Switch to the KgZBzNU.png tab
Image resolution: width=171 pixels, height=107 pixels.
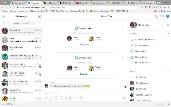51,3
